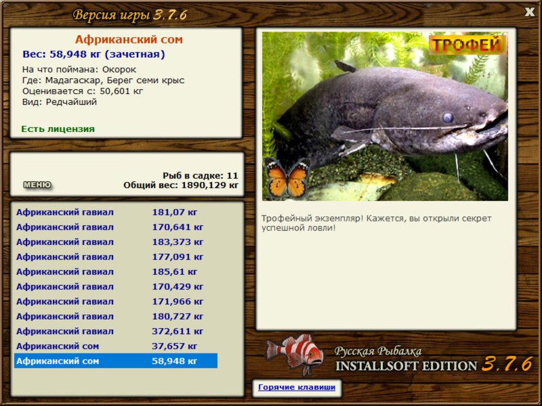Viewport: 542px width, 406px height.
Task: Click the Есть лицензия status text
Action: pos(58,129)
